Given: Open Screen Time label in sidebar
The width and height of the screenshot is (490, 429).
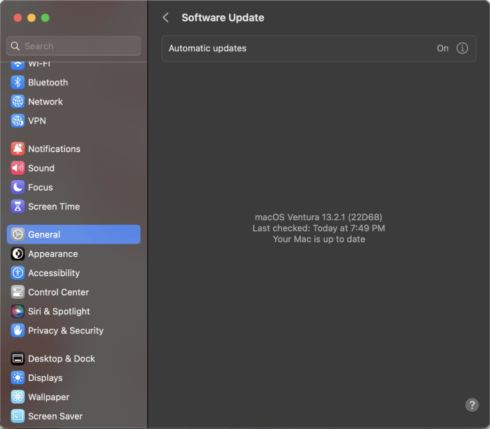Looking at the screenshot, I should click(x=54, y=206).
